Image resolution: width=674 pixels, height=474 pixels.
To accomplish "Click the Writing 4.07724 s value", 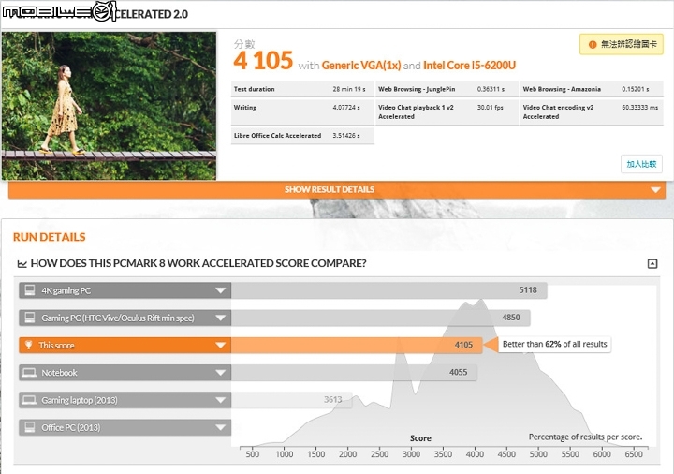I will click(346, 108).
